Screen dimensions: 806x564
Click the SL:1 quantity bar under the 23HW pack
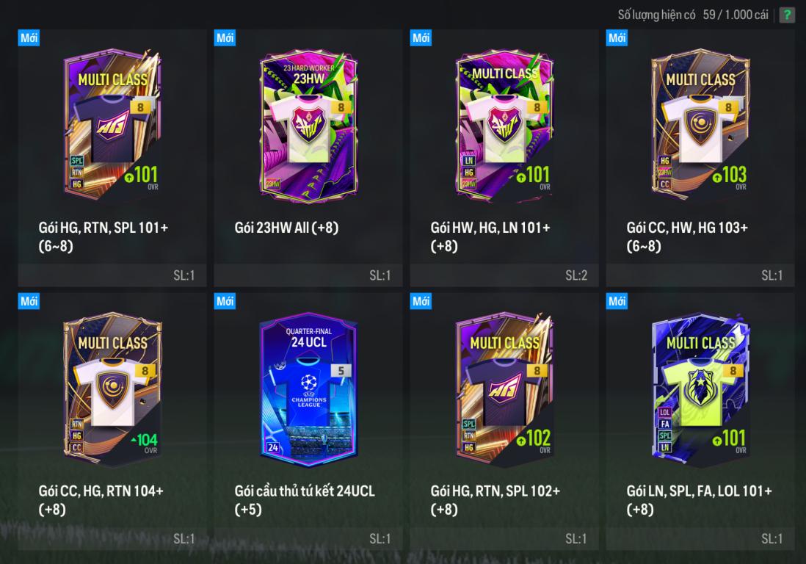pos(308,275)
